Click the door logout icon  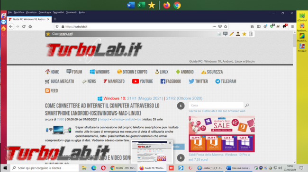click(251, 34)
